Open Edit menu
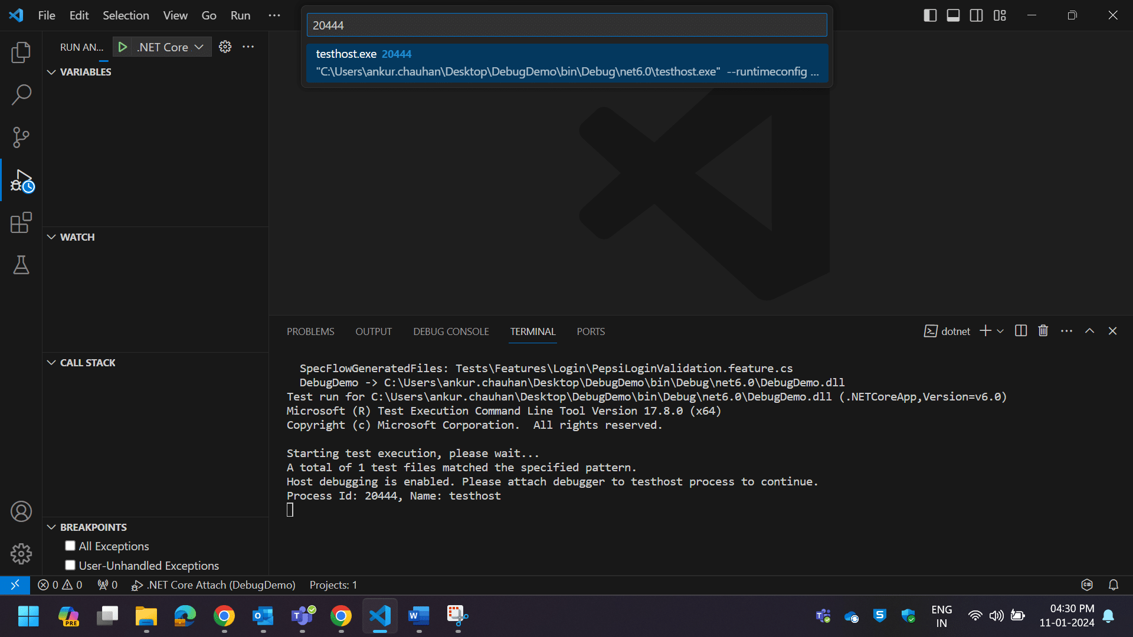The height and width of the screenshot is (637, 1133). click(79, 15)
